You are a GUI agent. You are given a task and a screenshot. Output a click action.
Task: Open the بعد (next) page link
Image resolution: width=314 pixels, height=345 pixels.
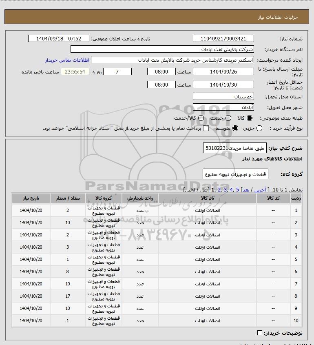[245, 190]
